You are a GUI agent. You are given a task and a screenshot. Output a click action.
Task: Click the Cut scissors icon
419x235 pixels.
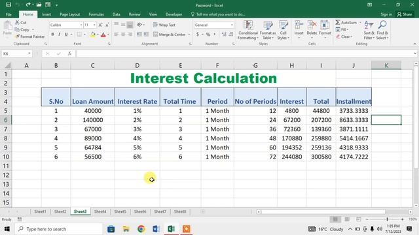tap(18, 22)
